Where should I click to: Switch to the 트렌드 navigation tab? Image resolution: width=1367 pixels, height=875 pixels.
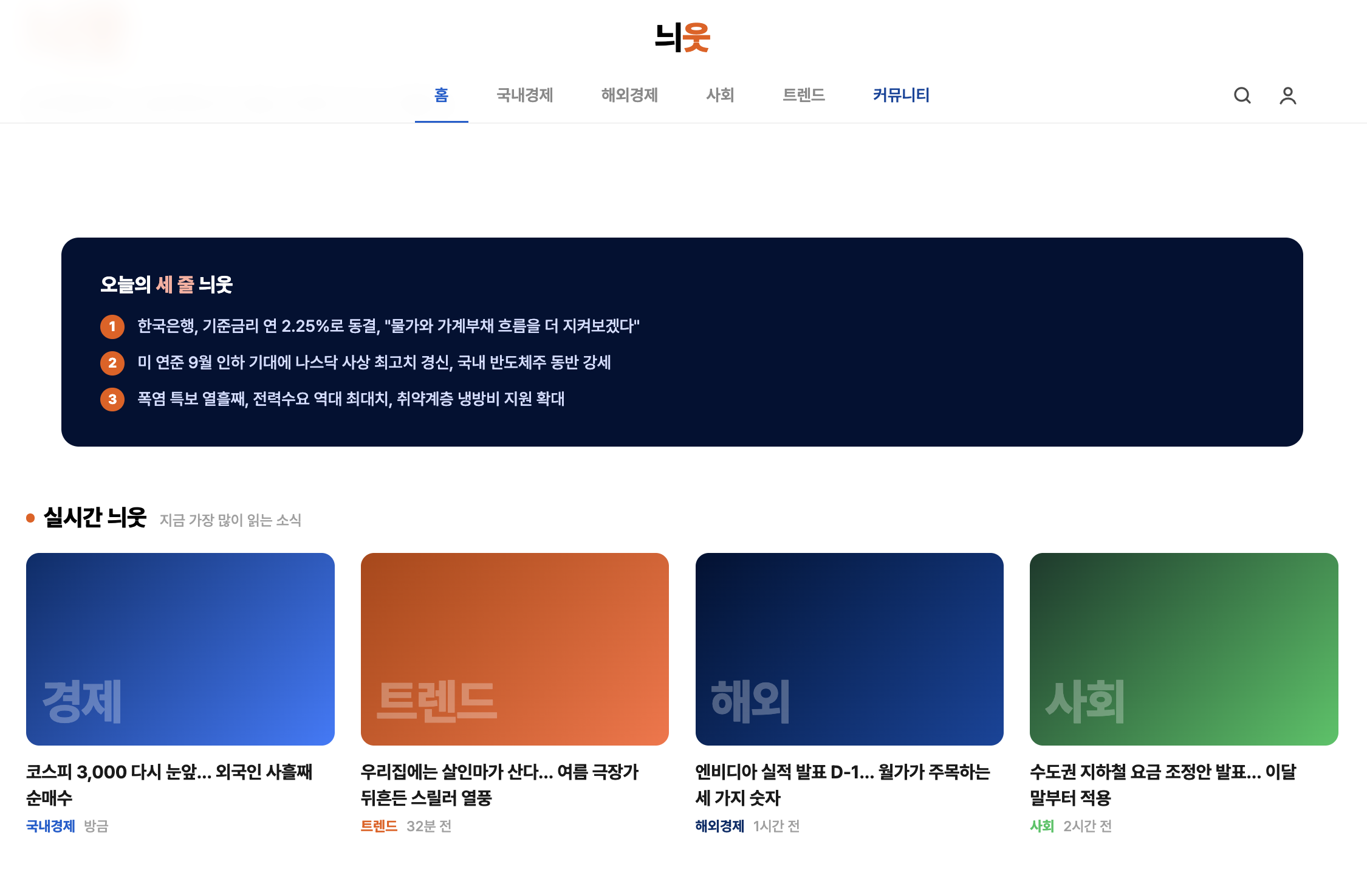pyautogui.click(x=804, y=95)
